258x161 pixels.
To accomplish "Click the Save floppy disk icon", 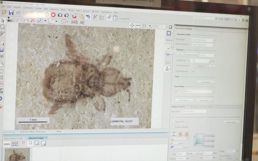I will click(11, 13).
